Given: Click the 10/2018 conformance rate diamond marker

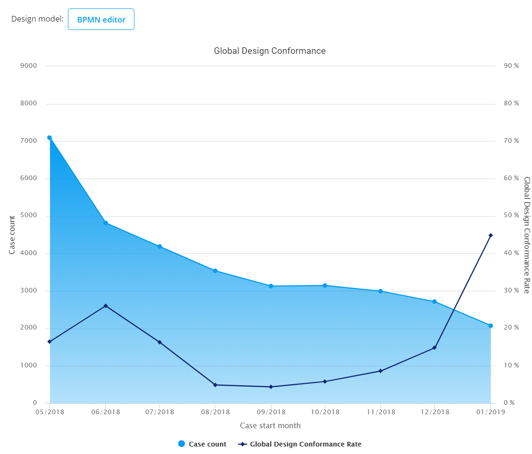Looking at the screenshot, I should click(x=325, y=381).
